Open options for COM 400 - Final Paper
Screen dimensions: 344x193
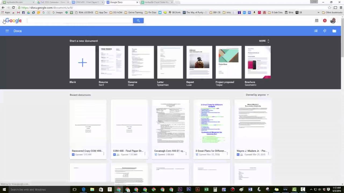pos(145,154)
